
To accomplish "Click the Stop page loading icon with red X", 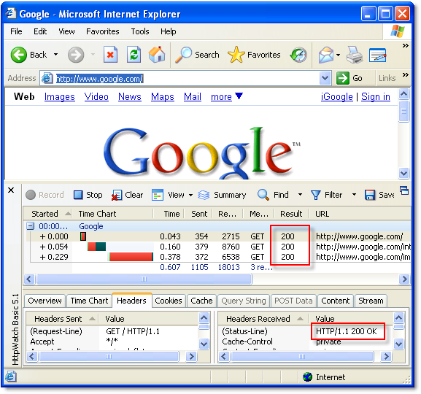I will [x=110, y=55].
